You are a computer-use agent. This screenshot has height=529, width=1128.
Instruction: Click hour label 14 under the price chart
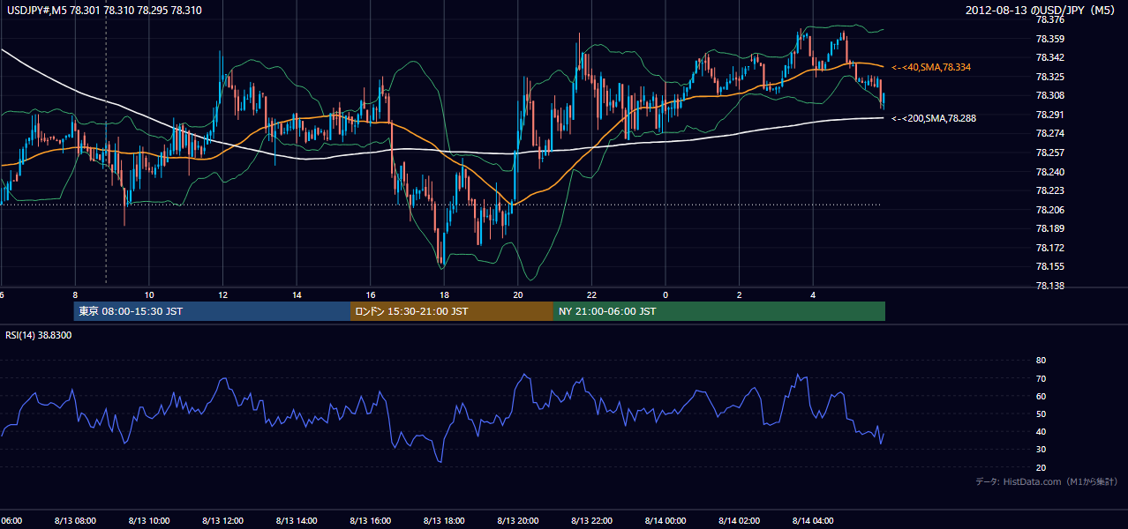click(297, 294)
